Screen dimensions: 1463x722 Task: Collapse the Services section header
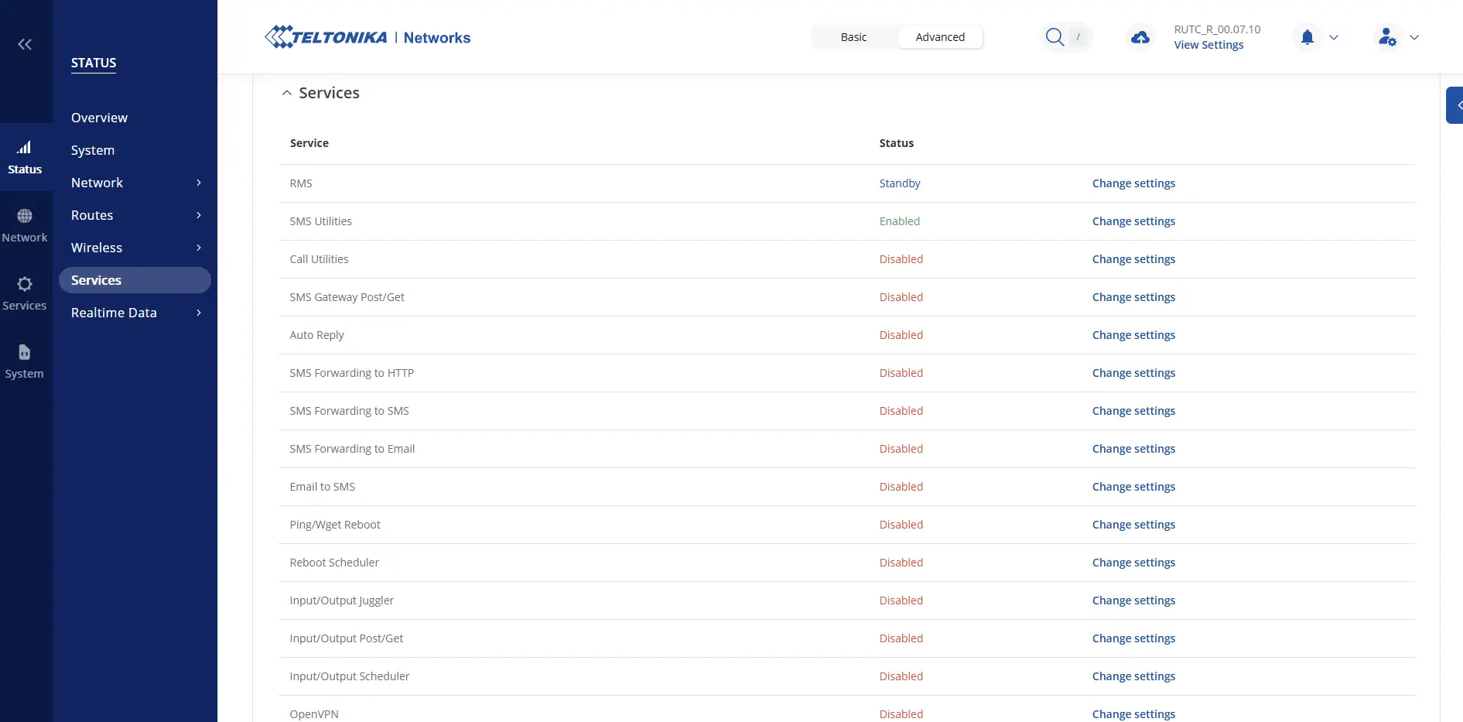(287, 93)
